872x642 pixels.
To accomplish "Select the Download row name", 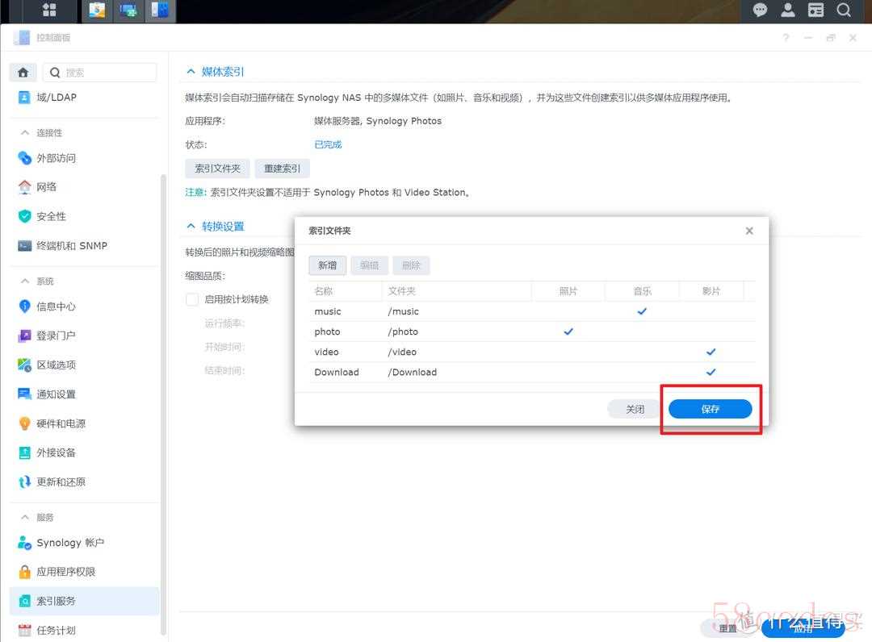I will 337,372.
